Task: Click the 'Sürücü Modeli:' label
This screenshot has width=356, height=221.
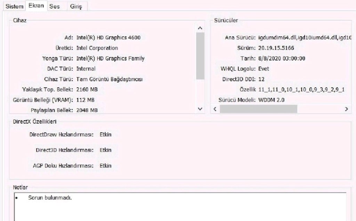Action: pyautogui.click(x=237, y=100)
